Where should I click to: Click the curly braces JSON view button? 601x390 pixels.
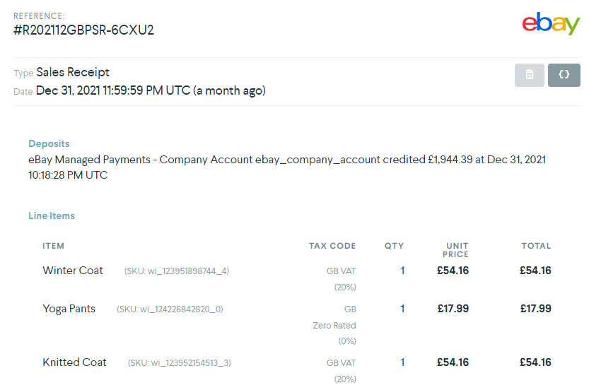point(564,75)
